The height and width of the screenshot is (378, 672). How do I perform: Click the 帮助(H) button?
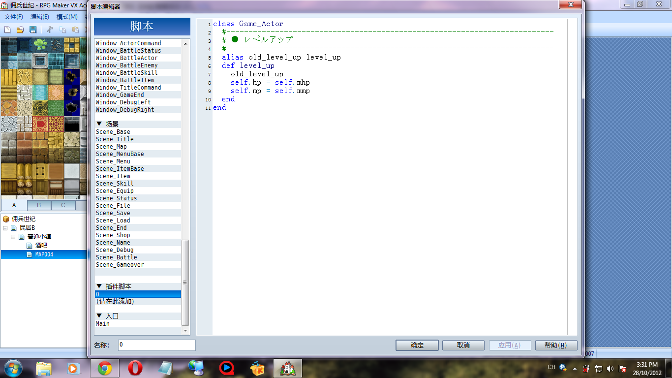[x=556, y=345]
